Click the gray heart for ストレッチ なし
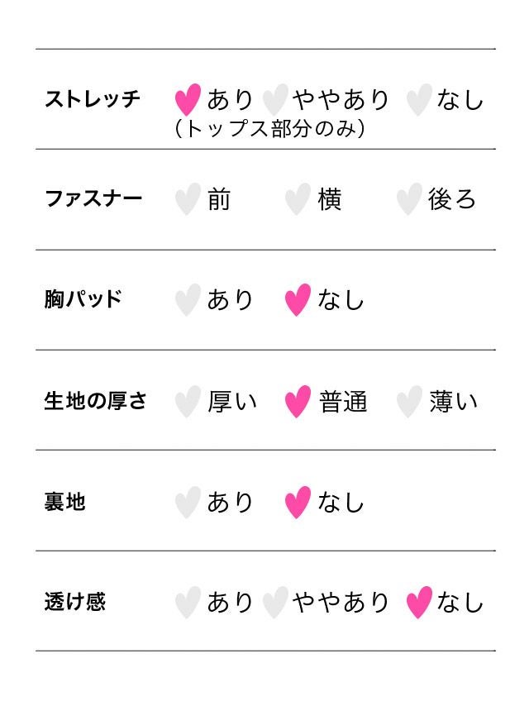Screen dimensions: 529x706 coord(419,100)
